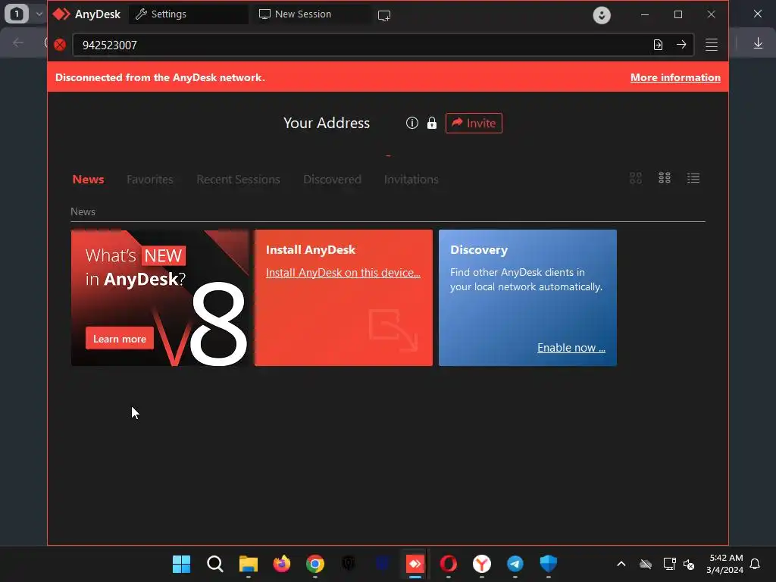Screen dimensions: 776x582
Task: Click the Enable now link in Discovery
Action: (x=571, y=348)
